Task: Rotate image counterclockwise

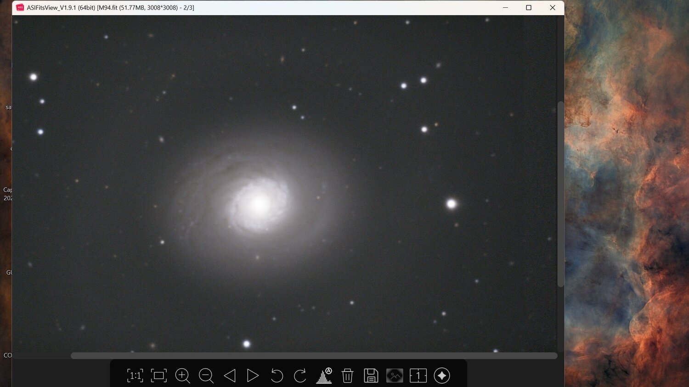Action: [277, 376]
